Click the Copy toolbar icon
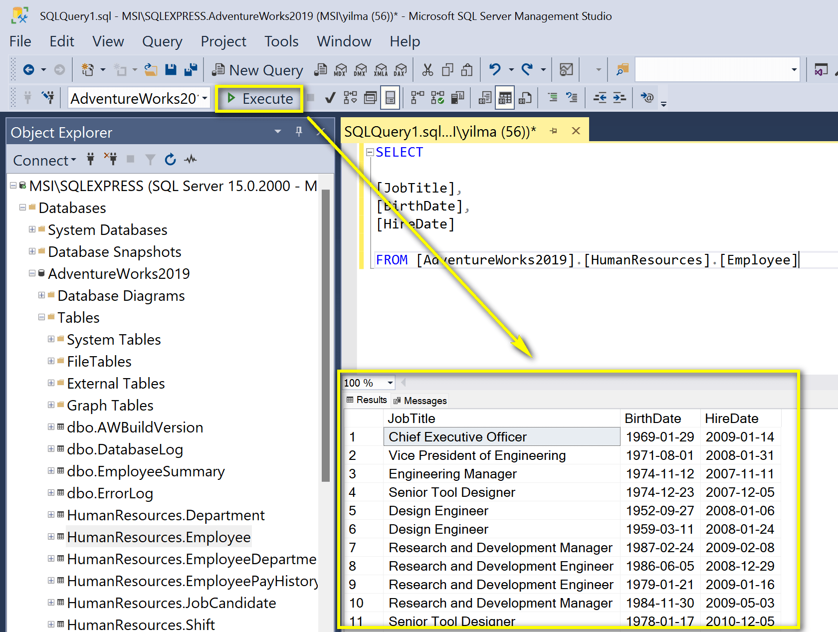This screenshot has width=838, height=632. pyautogui.click(x=447, y=70)
